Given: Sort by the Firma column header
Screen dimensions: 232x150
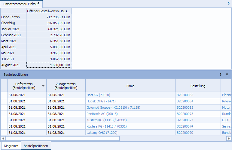Looking at the screenshot, I should click(130, 86).
